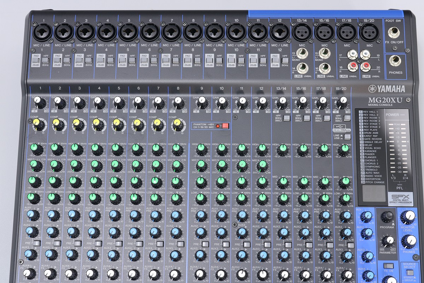Toggle the channel 1 HPF 80Hz switch
This screenshot has height=283, width=424.
click(x=46, y=60)
